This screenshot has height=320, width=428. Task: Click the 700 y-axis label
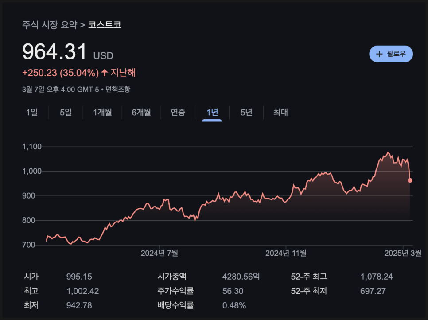tap(29, 245)
